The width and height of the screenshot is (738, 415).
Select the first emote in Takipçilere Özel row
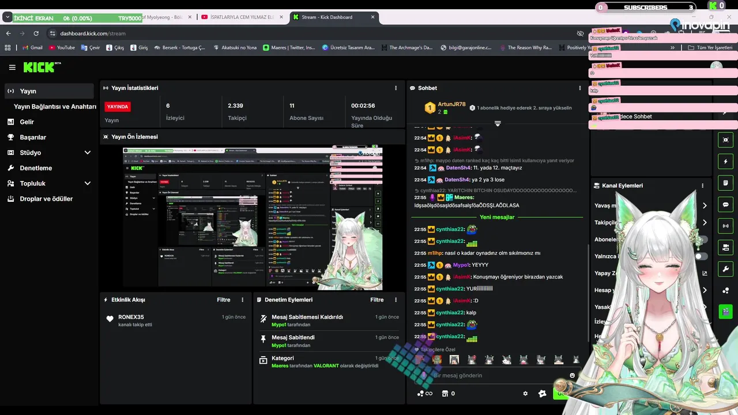pos(420,360)
